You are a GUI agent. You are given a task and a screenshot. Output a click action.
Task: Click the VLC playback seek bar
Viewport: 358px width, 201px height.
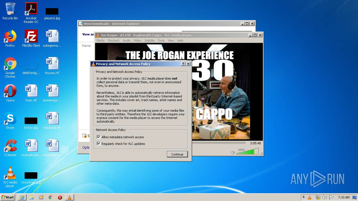pyautogui.click(x=219, y=143)
